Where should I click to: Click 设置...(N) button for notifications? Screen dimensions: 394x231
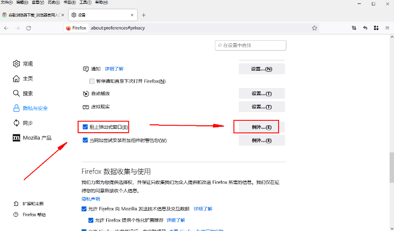tap(261, 69)
